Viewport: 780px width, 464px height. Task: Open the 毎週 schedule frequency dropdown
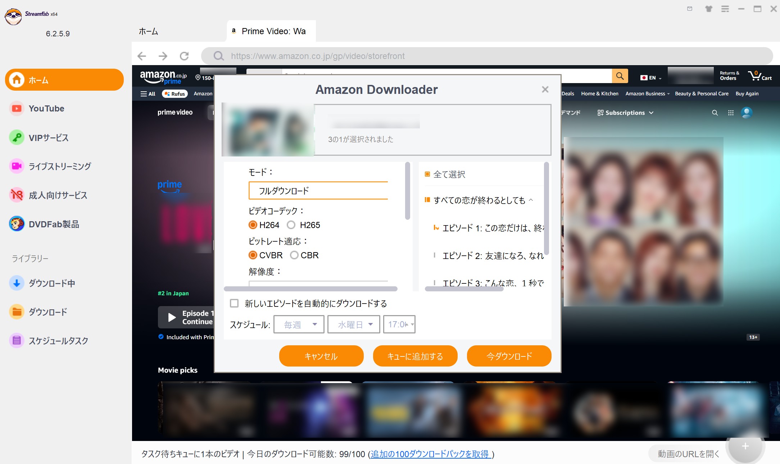click(x=299, y=324)
